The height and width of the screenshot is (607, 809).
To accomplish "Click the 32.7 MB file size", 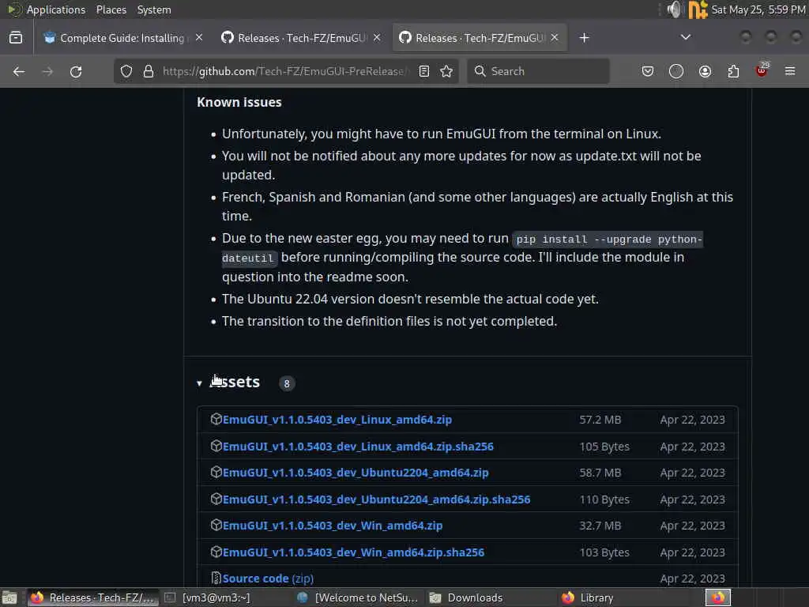I will pos(600,526).
